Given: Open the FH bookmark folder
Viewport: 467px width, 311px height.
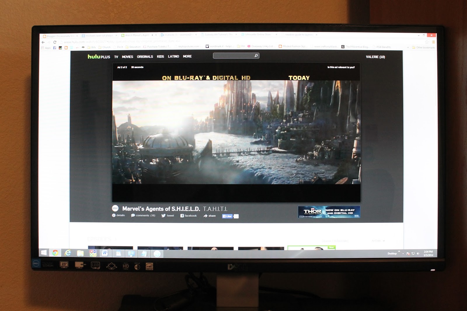Looking at the screenshot, I should point(241,46).
